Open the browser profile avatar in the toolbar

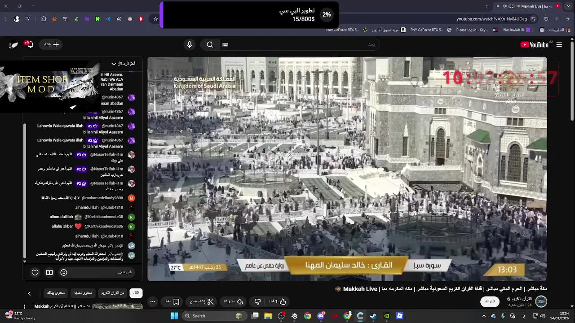tap(17, 19)
